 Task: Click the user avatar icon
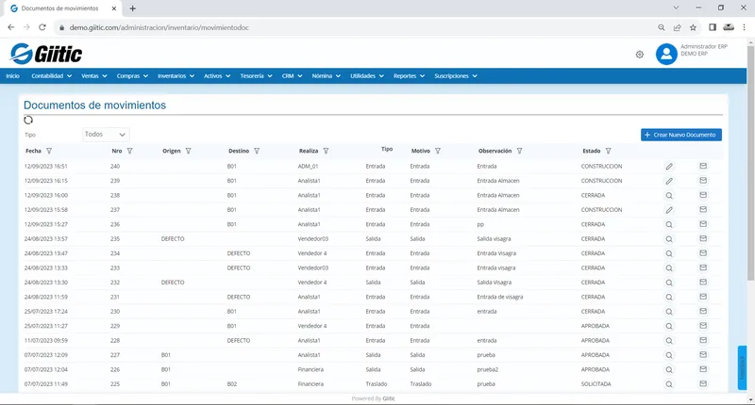(666, 54)
